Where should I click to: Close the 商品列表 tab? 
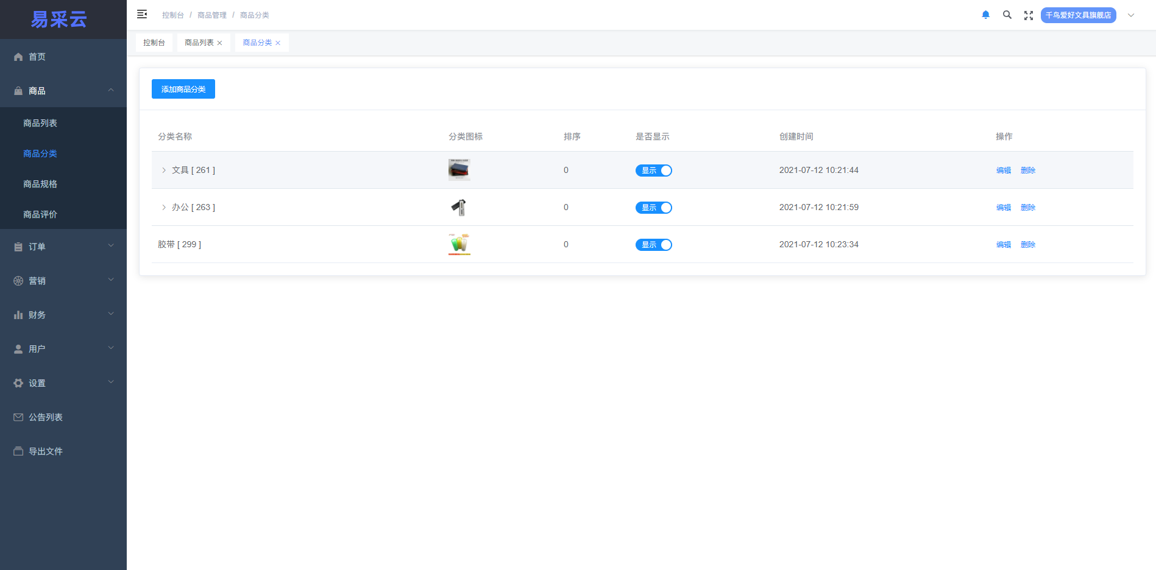(x=220, y=43)
